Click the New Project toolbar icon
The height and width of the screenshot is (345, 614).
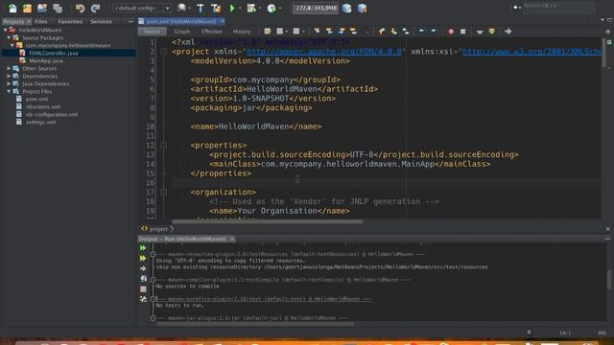coord(27,8)
